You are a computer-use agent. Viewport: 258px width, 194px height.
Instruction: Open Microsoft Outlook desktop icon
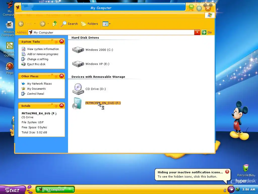[x=9, y=49]
